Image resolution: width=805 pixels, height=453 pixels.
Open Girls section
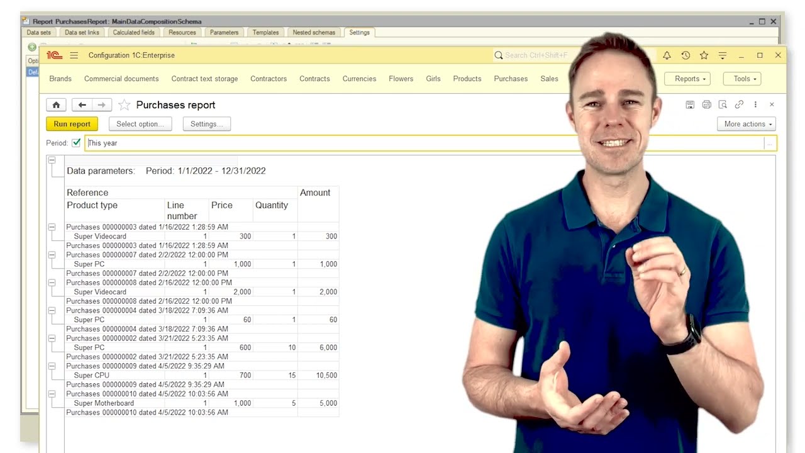433,79
